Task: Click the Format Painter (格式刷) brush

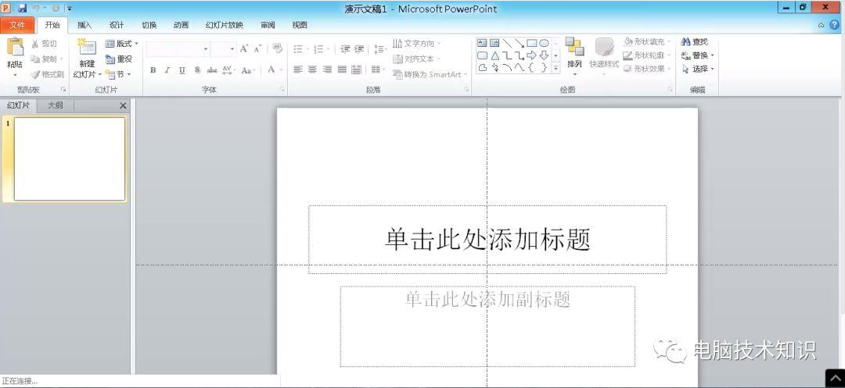Action: (x=35, y=75)
